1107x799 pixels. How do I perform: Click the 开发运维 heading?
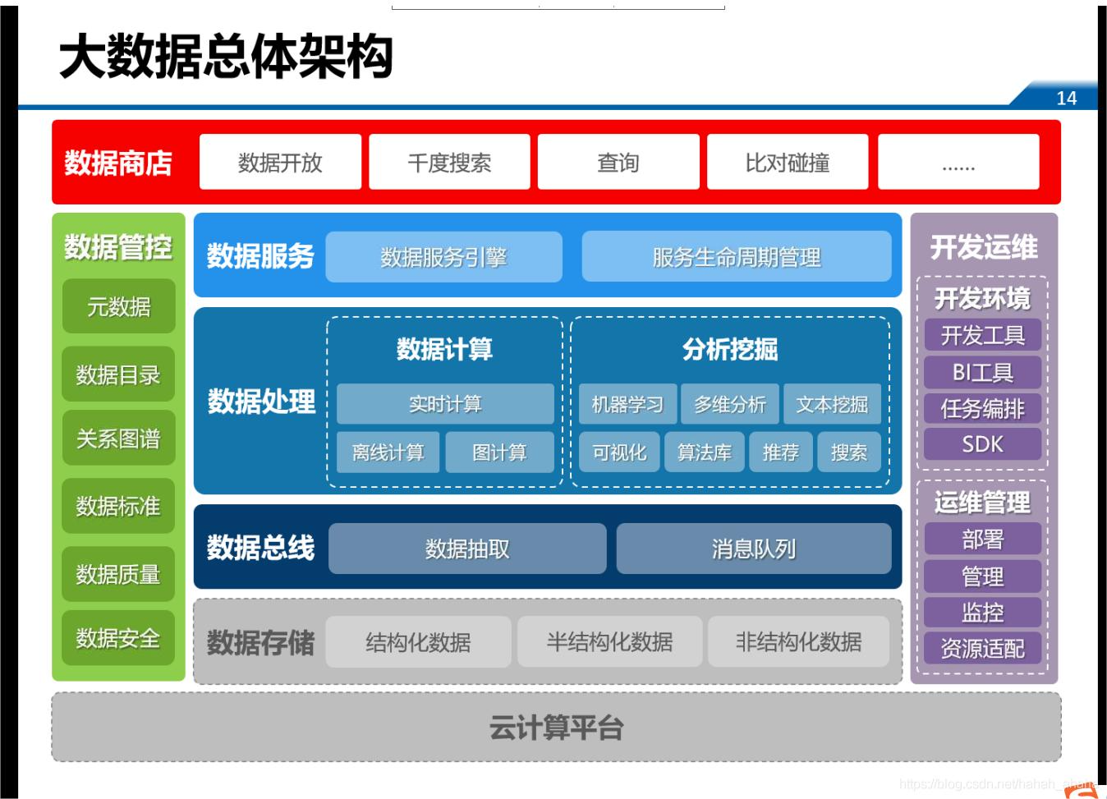(984, 246)
